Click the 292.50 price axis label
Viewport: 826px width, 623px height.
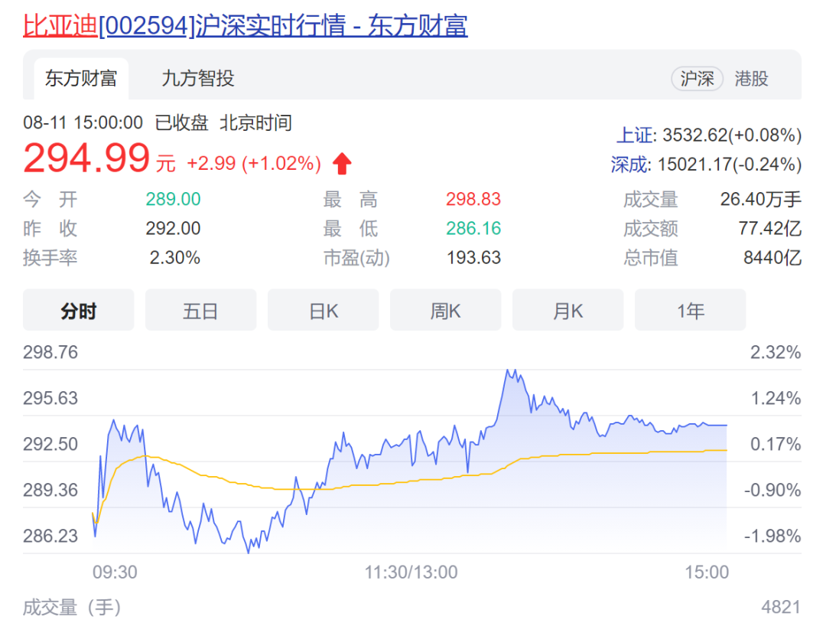pos(50,444)
